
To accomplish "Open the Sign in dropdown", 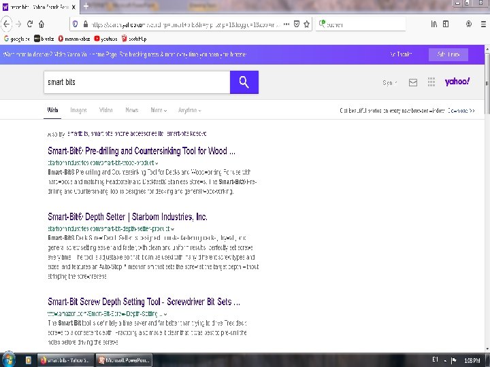I will pyautogui.click(x=390, y=83).
